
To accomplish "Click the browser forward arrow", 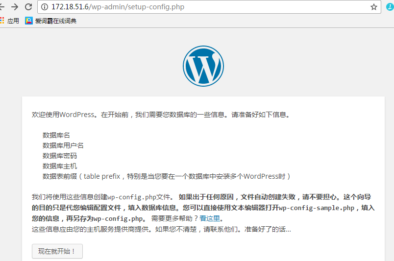I will (15, 7).
